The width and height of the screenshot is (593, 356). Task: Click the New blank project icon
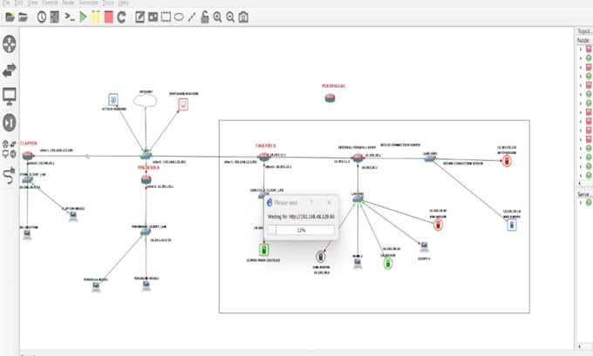pos(10,17)
